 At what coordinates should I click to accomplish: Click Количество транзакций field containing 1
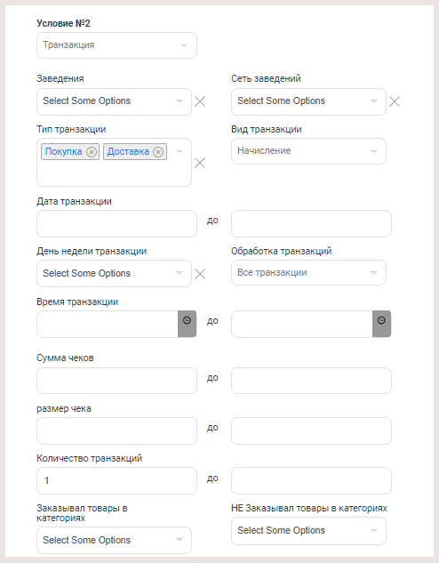(x=116, y=481)
